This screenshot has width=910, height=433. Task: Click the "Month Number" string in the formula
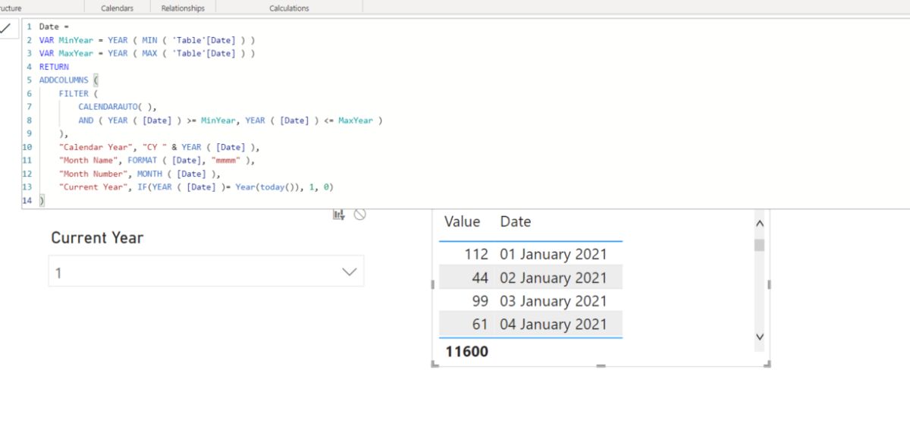pos(93,174)
